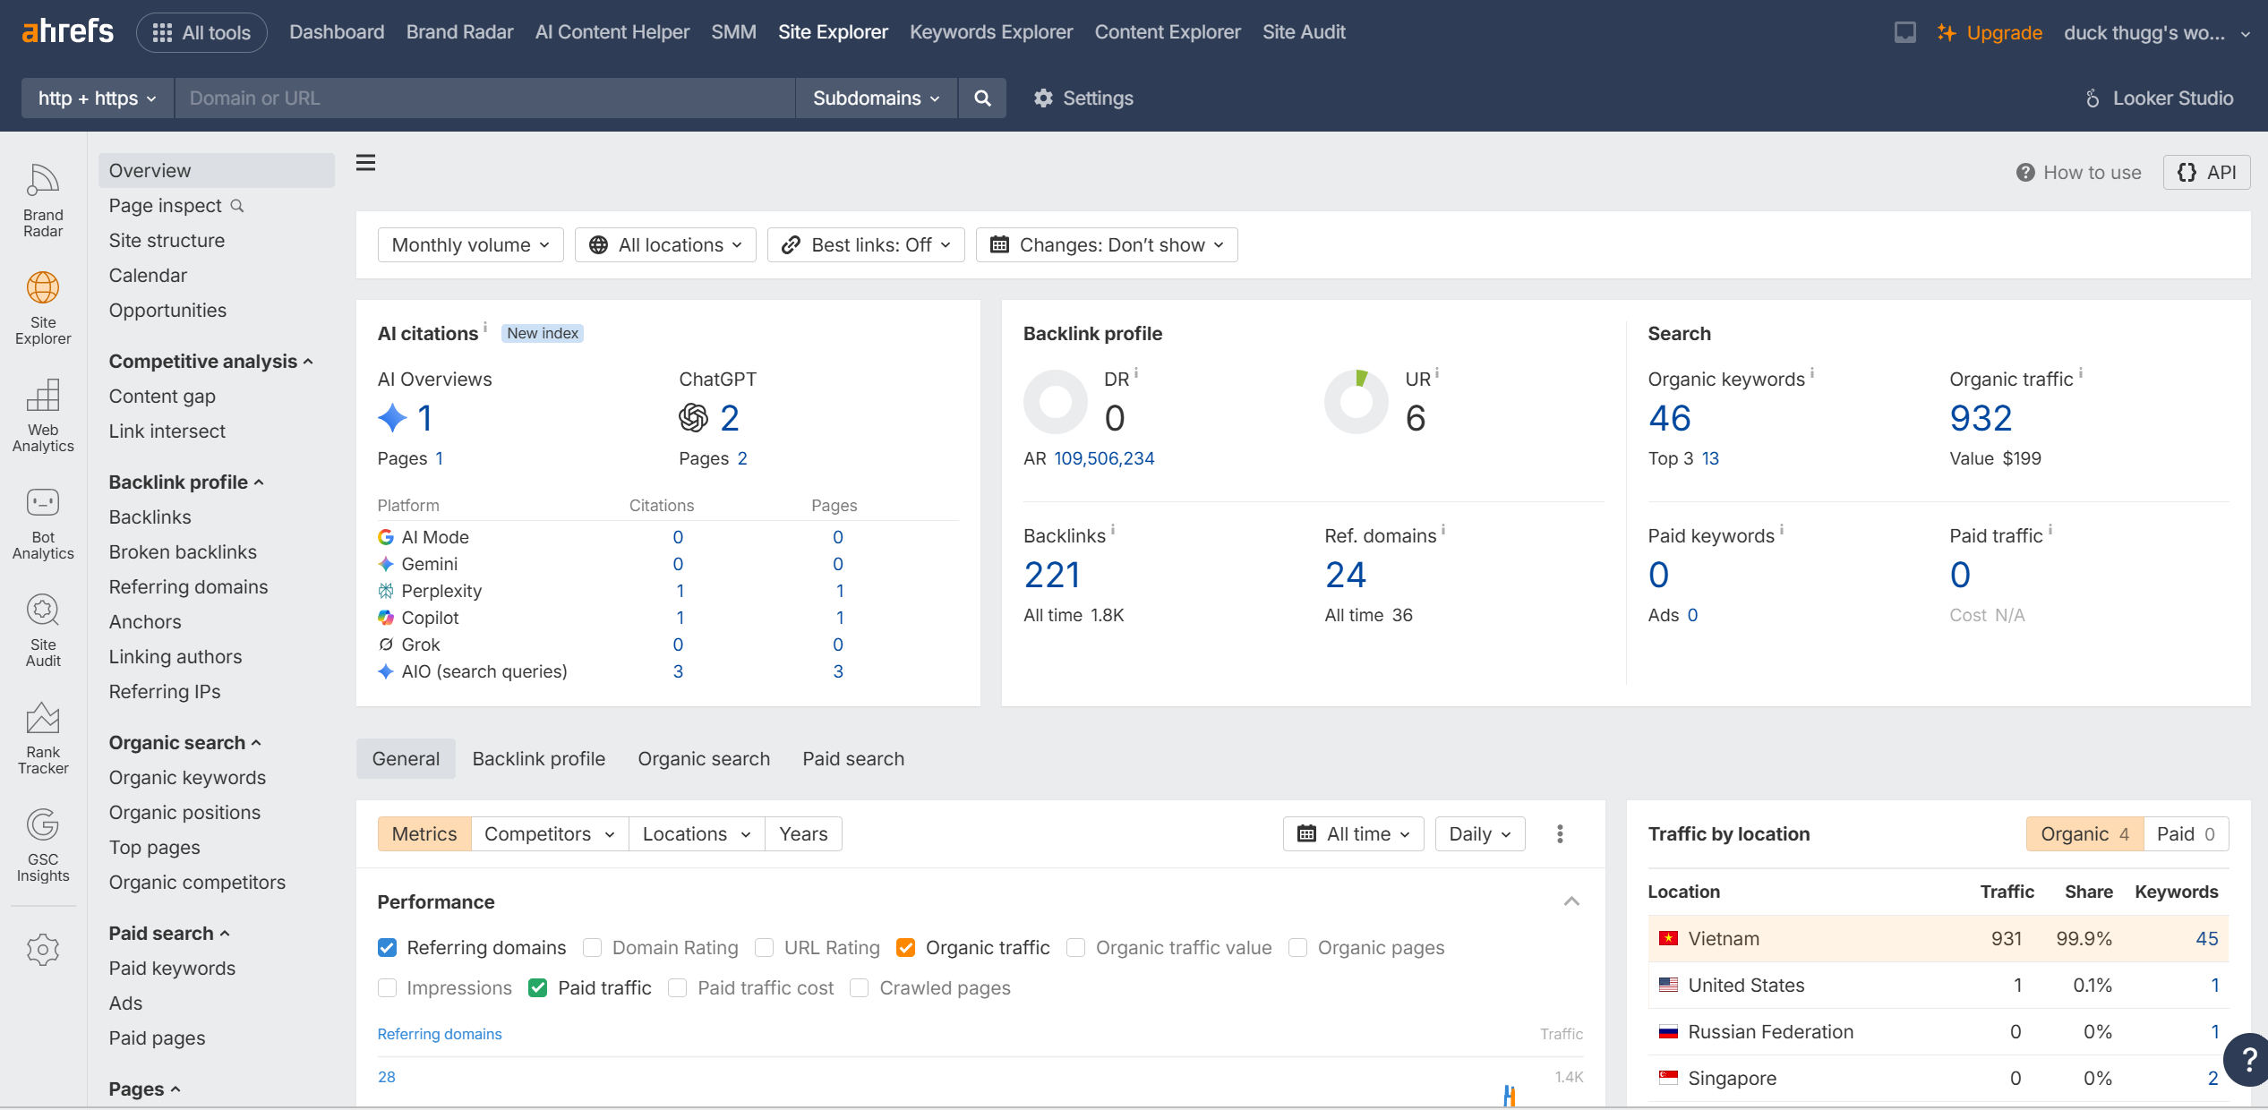Screen dimensions: 2268x1110
Task: Click the Ahrefs logo
Action: click(67, 31)
